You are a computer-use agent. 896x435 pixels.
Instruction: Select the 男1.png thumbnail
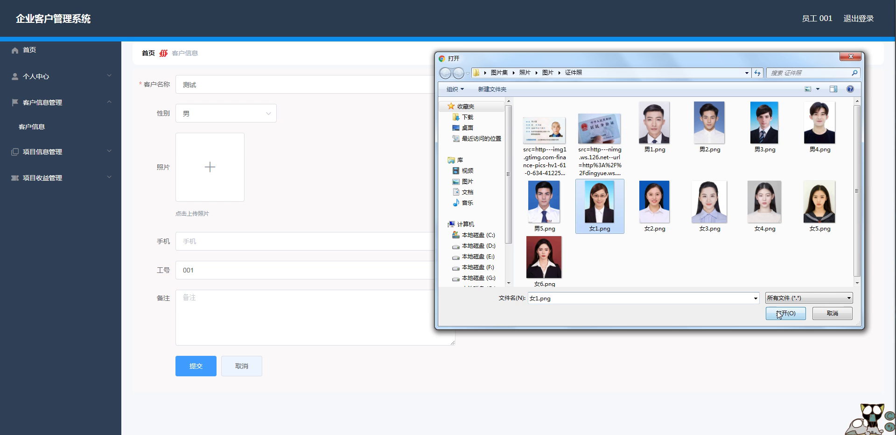pyautogui.click(x=654, y=122)
